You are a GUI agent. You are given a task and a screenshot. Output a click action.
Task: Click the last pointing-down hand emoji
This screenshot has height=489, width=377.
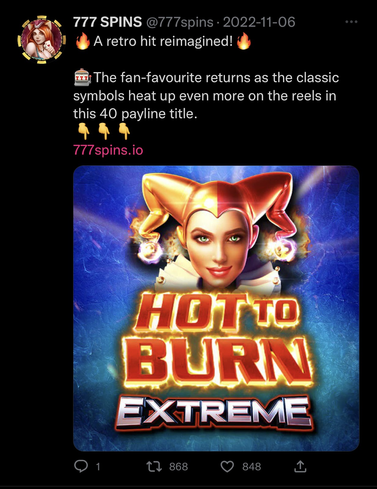(124, 131)
